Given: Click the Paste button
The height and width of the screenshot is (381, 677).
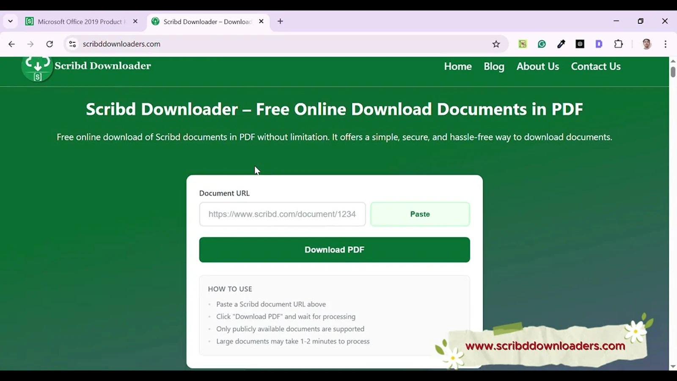Looking at the screenshot, I should (420, 214).
